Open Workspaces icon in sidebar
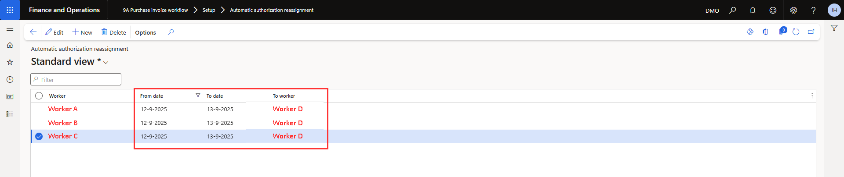This screenshot has height=177, width=844. tap(10, 96)
